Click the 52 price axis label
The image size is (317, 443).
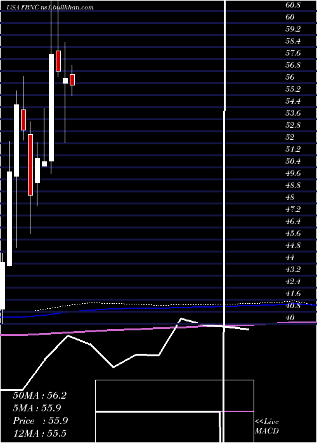(x=290, y=137)
